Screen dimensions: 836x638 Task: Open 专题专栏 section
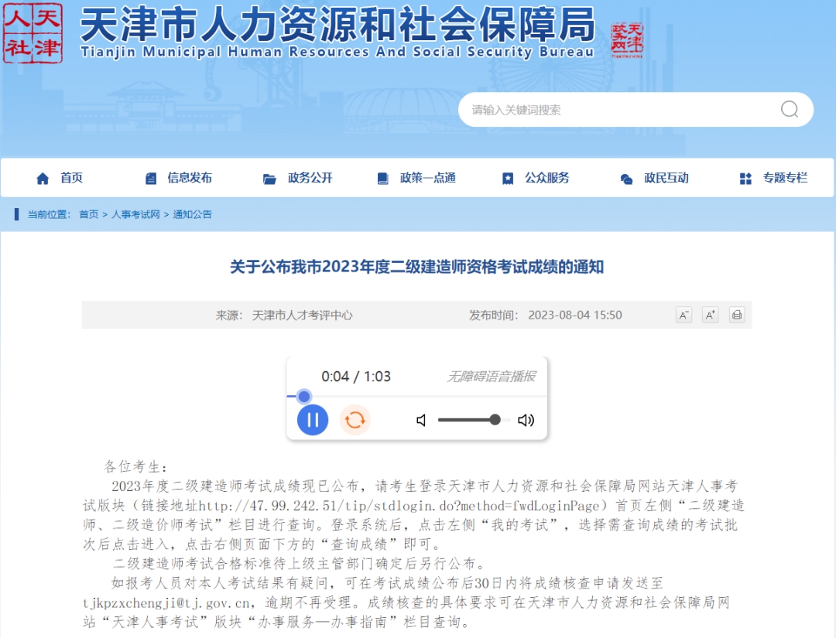click(x=773, y=178)
